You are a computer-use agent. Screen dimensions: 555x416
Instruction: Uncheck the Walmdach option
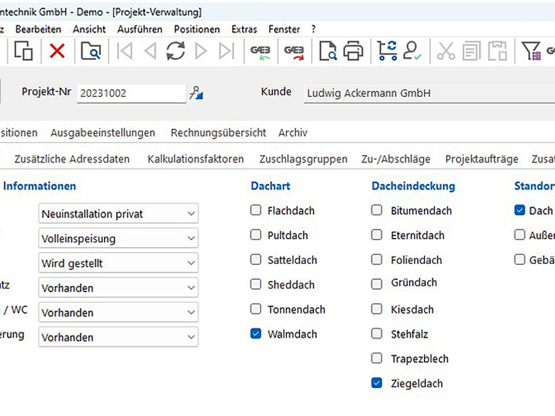pyautogui.click(x=256, y=333)
